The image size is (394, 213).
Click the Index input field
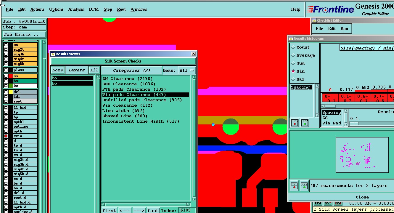(x=187, y=210)
